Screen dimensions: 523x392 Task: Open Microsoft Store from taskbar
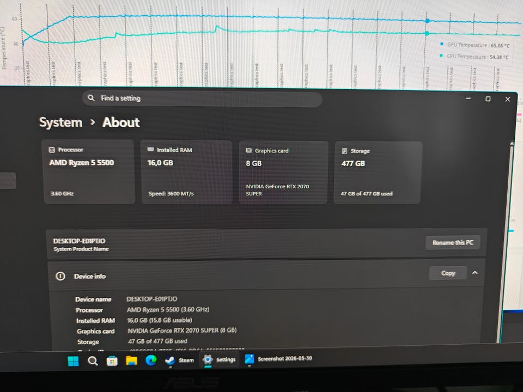pos(112,360)
